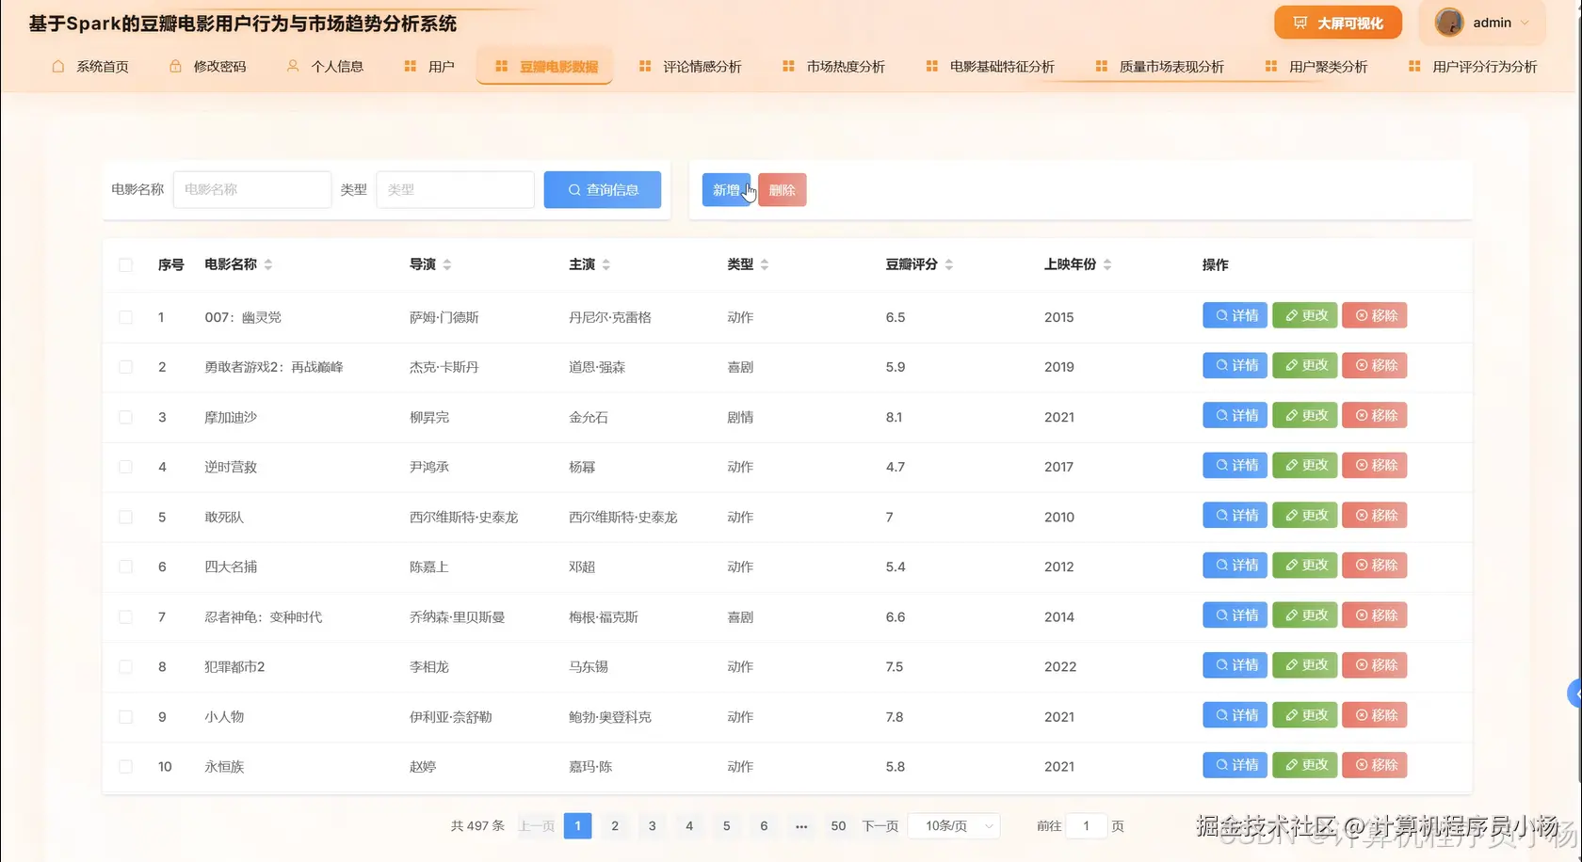The image size is (1582, 862).
Task: Open 市场热度分析 menu
Action: click(833, 67)
